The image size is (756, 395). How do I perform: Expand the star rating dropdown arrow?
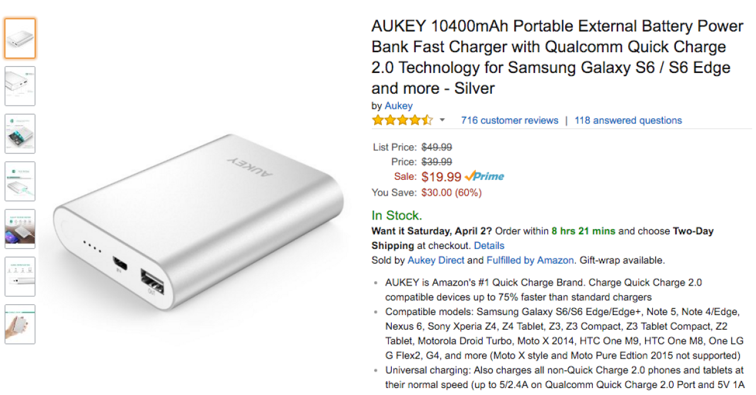(x=442, y=120)
